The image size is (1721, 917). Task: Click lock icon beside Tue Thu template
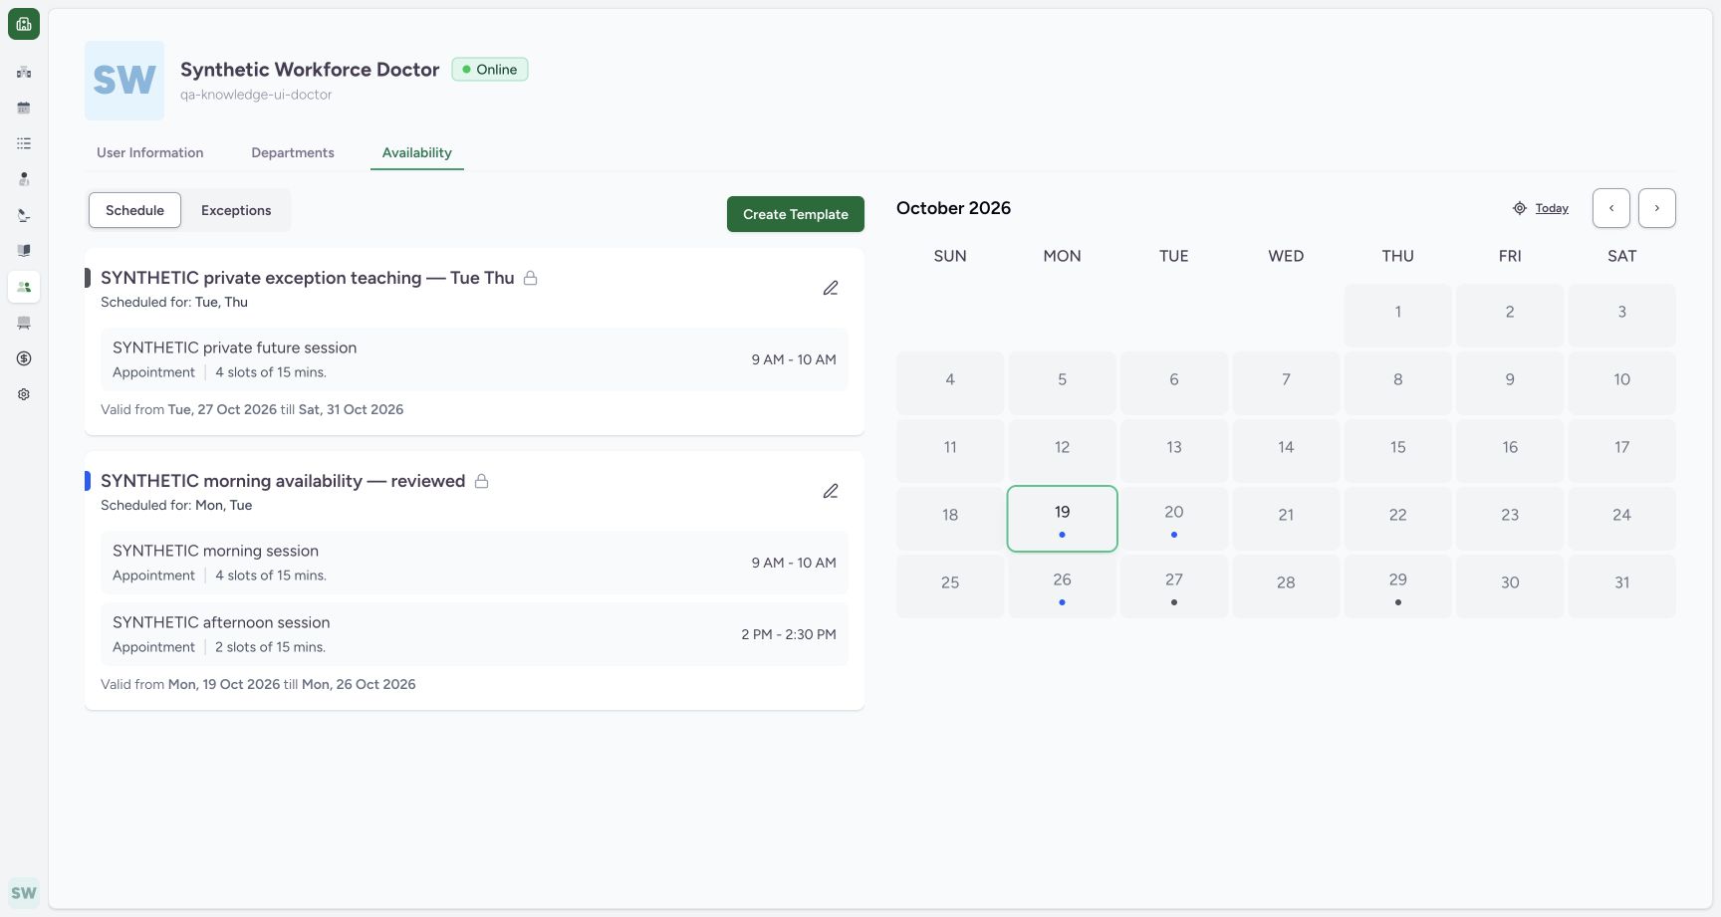click(x=531, y=278)
